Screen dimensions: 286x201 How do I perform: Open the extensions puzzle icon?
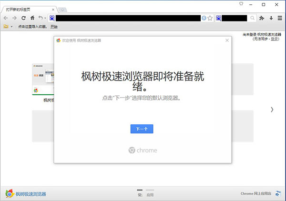pos(262,18)
